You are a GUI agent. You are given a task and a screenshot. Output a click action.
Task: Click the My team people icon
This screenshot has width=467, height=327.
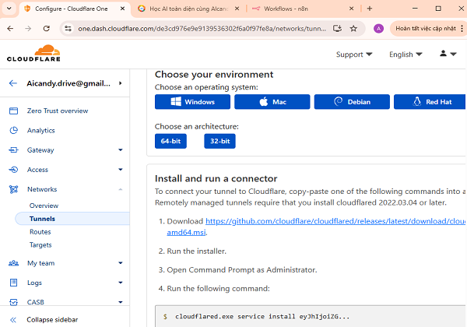coord(13,263)
